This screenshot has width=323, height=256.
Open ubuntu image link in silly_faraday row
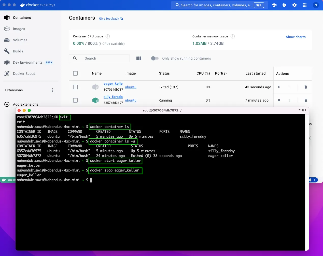coord(131,100)
